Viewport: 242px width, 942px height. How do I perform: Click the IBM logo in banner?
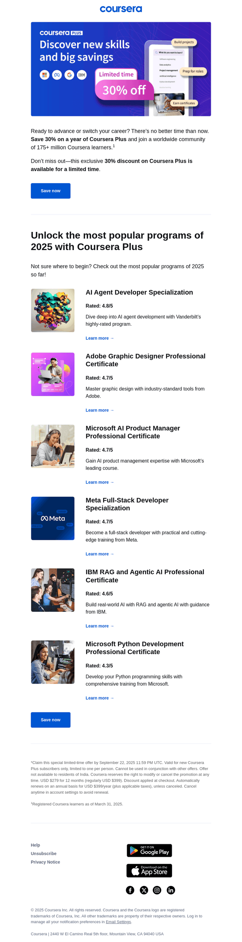click(x=82, y=75)
